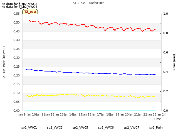The height and width of the screenshot is (133, 178).
Task: Click the TZ_osu annotation label
Action: [30, 12]
